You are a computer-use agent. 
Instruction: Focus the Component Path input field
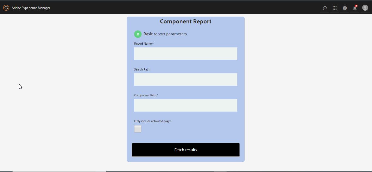(x=185, y=105)
